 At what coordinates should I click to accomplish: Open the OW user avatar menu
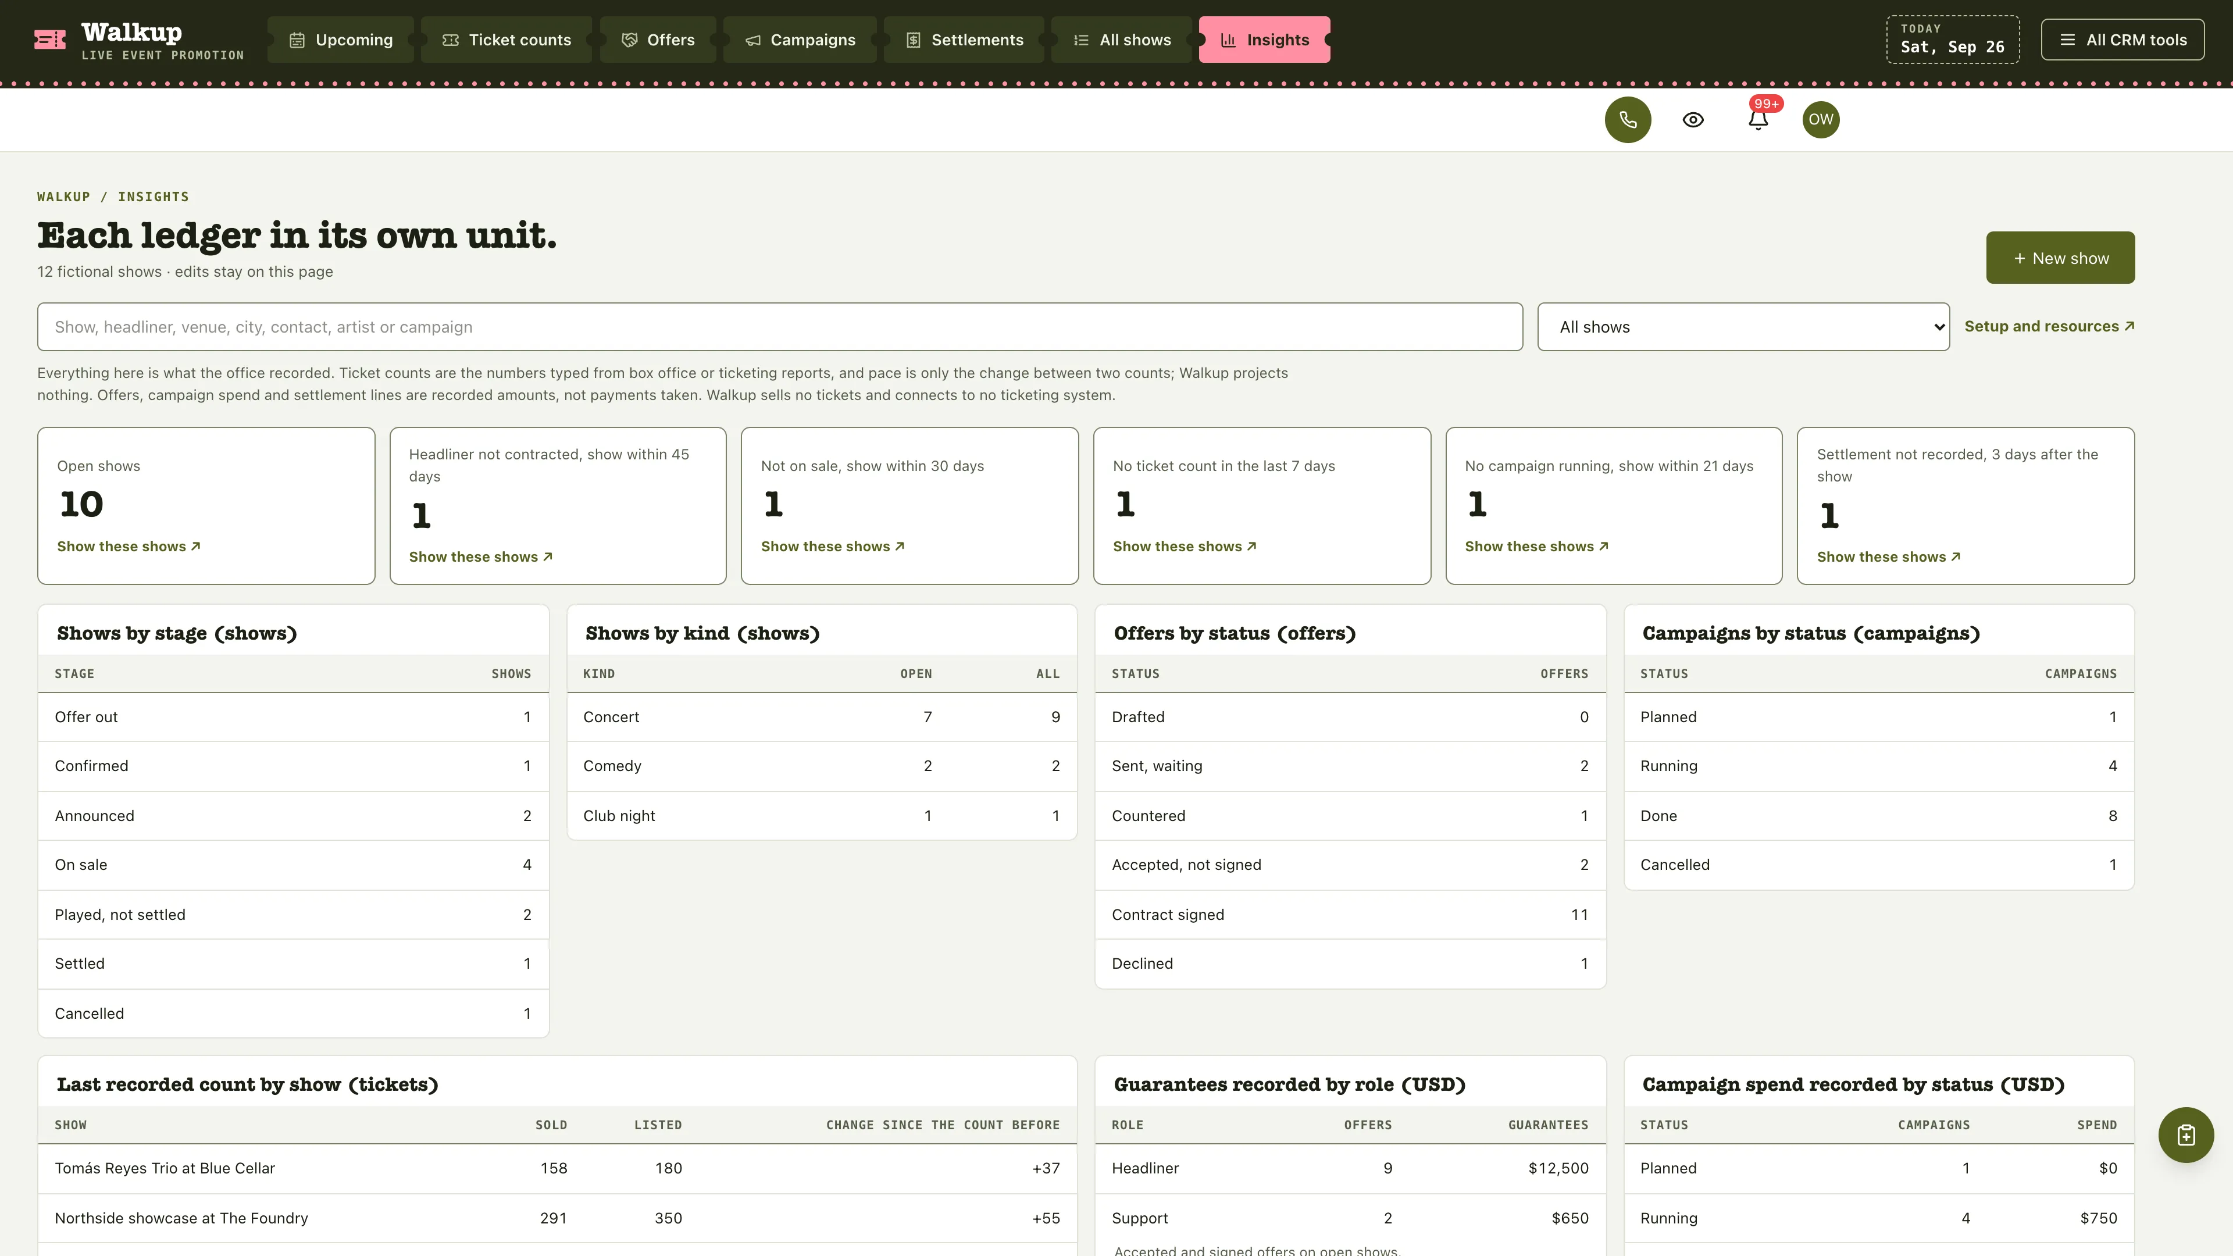pyautogui.click(x=1820, y=120)
